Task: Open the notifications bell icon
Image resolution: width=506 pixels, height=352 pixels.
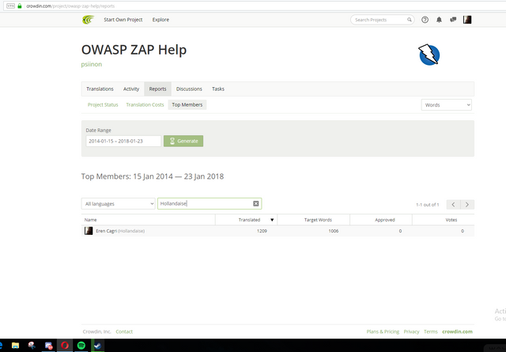Action: tap(439, 20)
